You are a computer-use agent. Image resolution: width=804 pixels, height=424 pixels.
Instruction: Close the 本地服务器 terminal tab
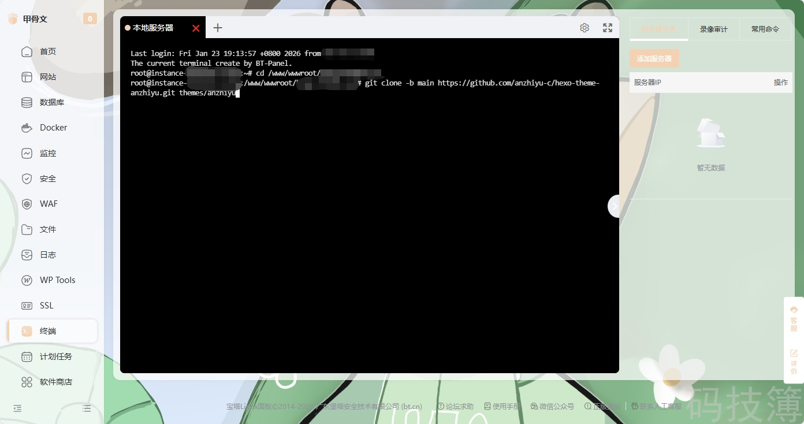196,28
